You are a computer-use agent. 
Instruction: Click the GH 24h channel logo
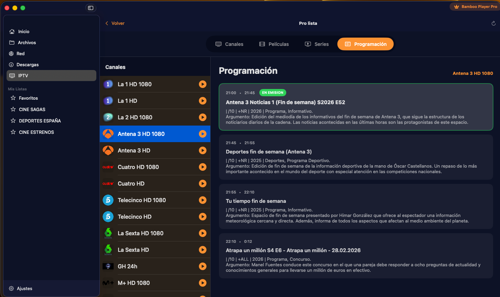(108, 266)
